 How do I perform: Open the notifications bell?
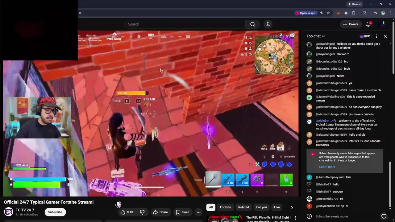pyautogui.click(x=368, y=24)
